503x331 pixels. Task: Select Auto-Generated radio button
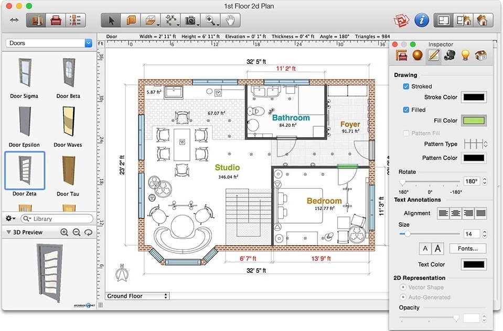pos(403,297)
